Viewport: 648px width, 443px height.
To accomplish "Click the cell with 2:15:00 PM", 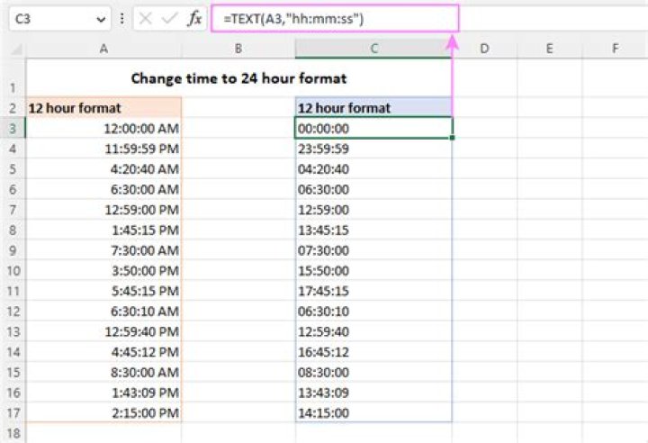I will [103, 412].
